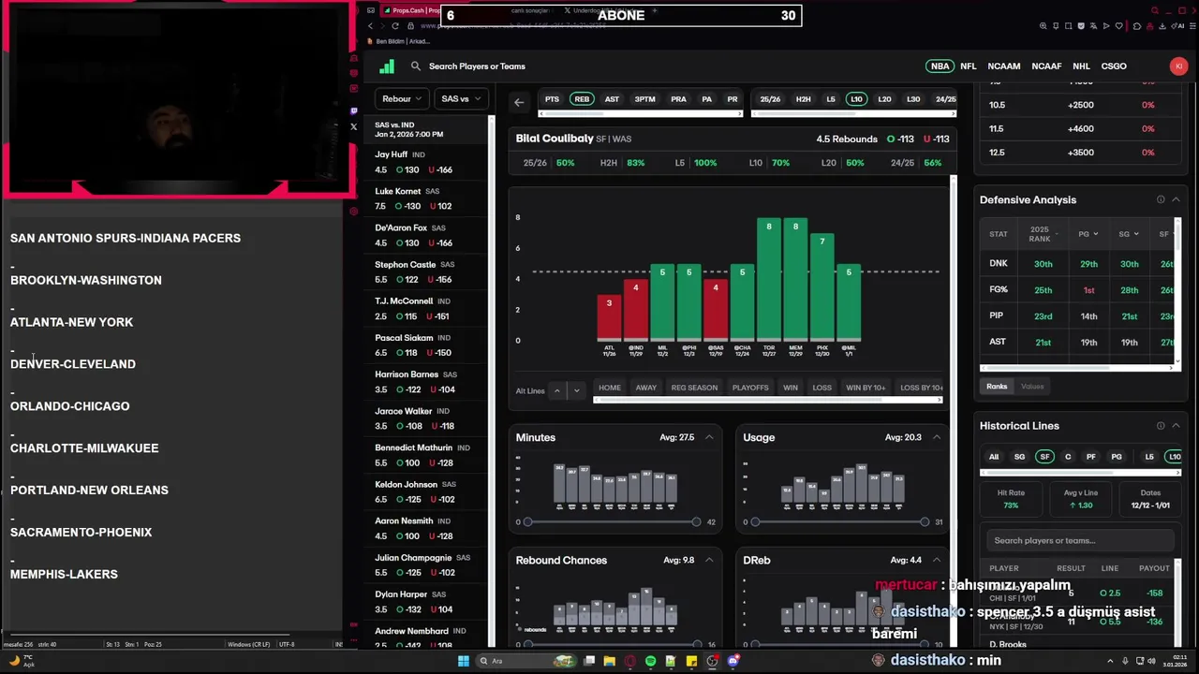Image resolution: width=1199 pixels, height=674 pixels.
Task: Toggle Values view in Defensive Analysis
Action: click(x=1032, y=387)
